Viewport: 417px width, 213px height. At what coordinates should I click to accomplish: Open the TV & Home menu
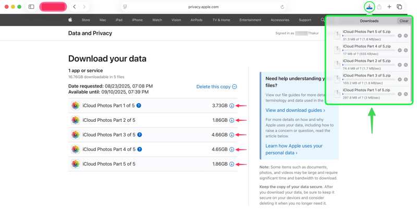[221, 20]
